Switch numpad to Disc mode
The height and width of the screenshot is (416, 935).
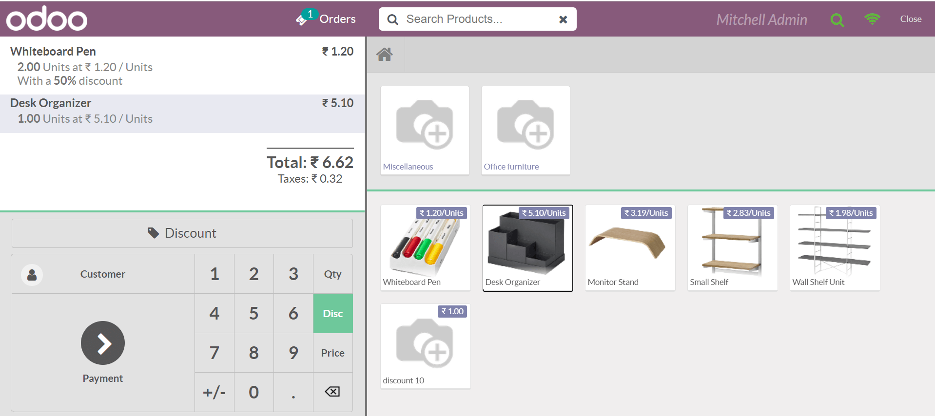coord(333,314)
